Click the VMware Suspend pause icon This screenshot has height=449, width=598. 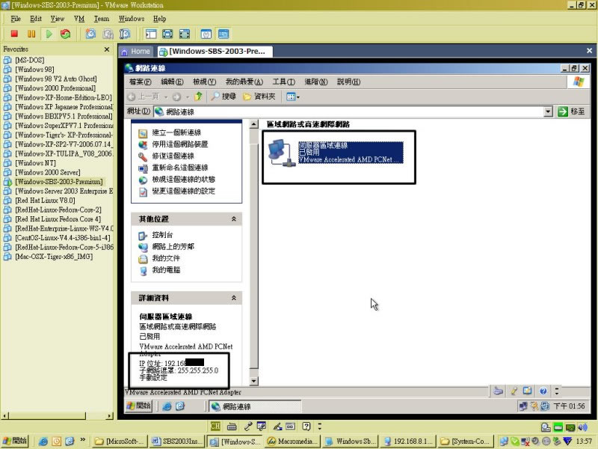[x=31, y=34]
